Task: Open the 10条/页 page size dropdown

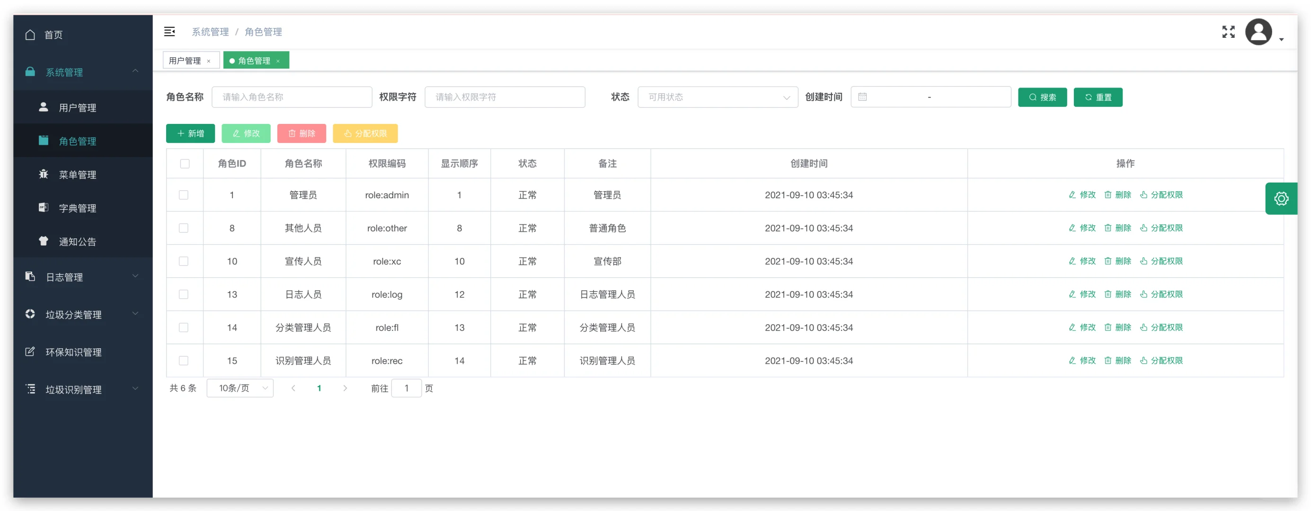Action: [240, 388]
